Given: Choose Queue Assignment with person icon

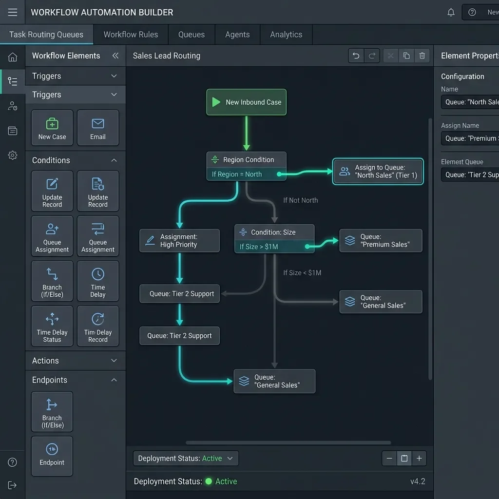Looking at the screenshot, I should tap(52, 236).
